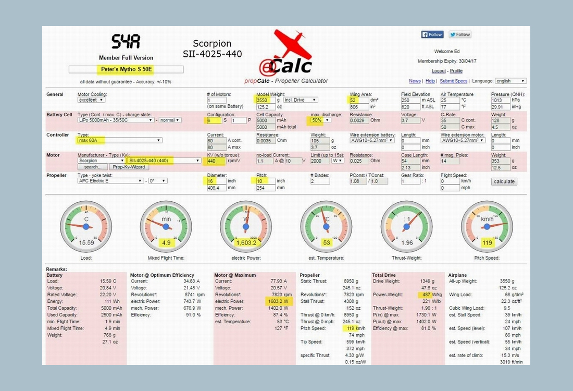Open the Controller Type 'max 80A' dropdown
573x391 pixels.
pyautogui.click(x=119, y=140)
